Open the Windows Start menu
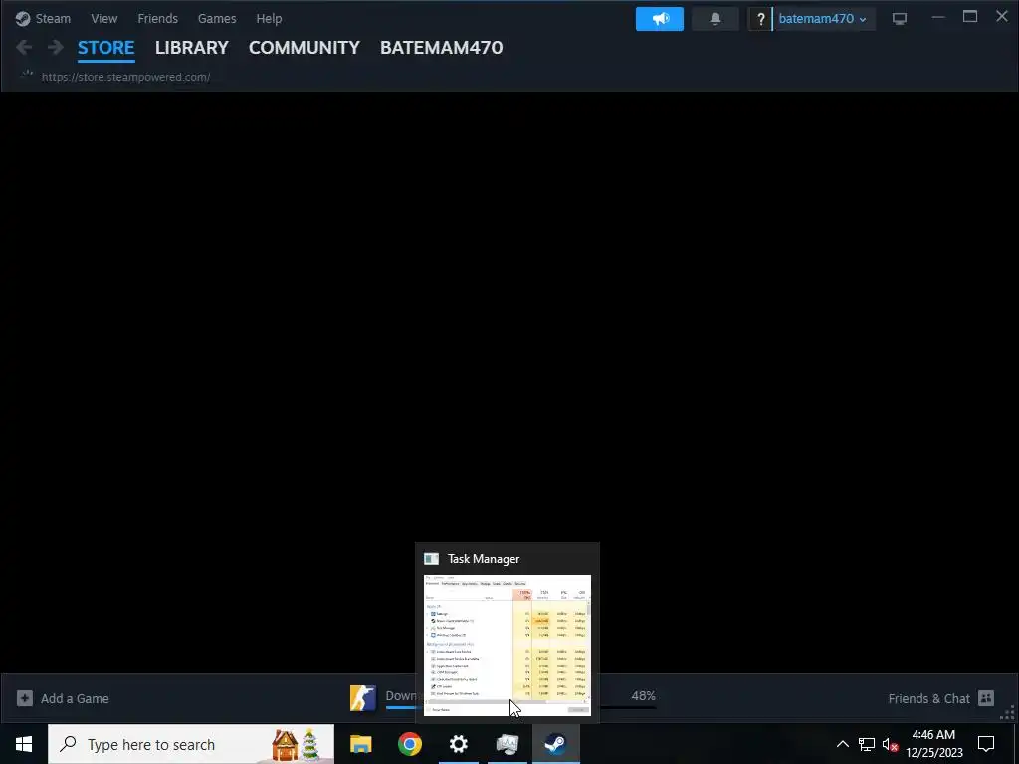 [24, 744]
